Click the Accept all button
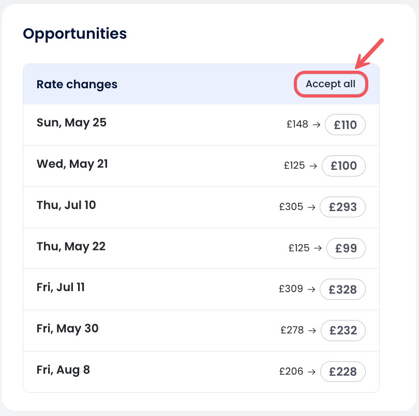 point(331,84)
